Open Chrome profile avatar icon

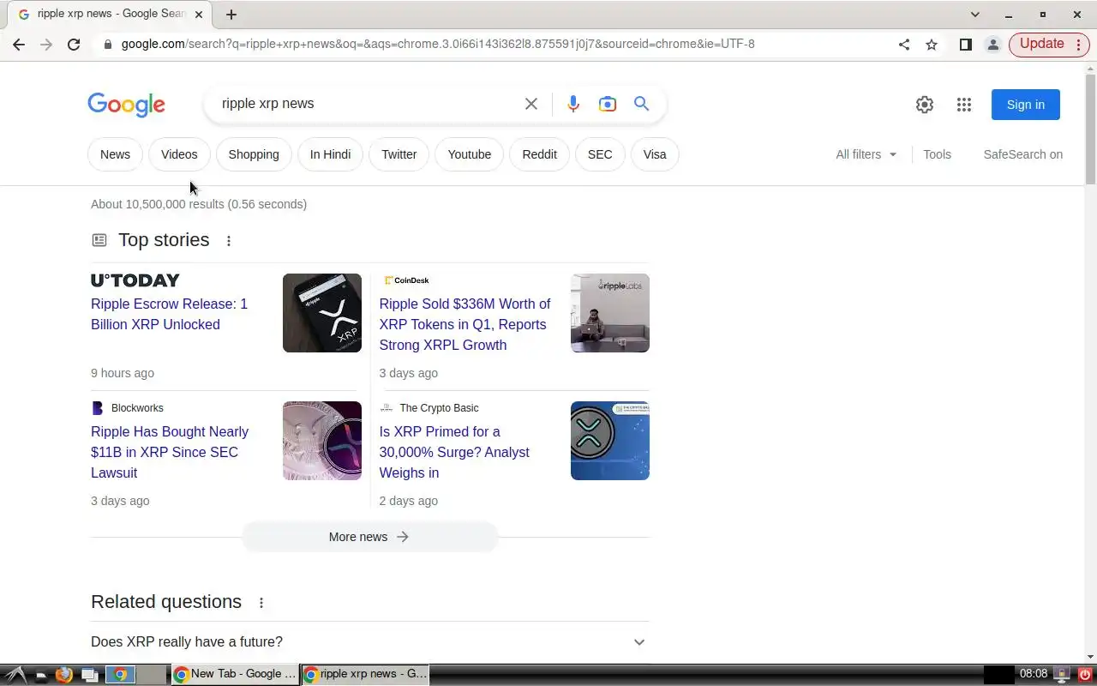993,45
